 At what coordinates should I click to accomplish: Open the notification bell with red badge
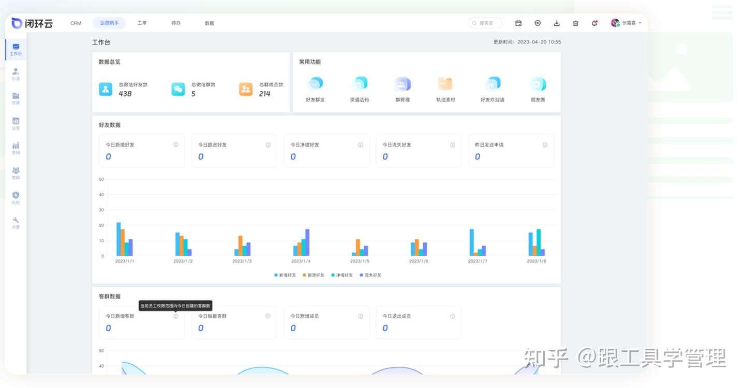click(594, 23)
